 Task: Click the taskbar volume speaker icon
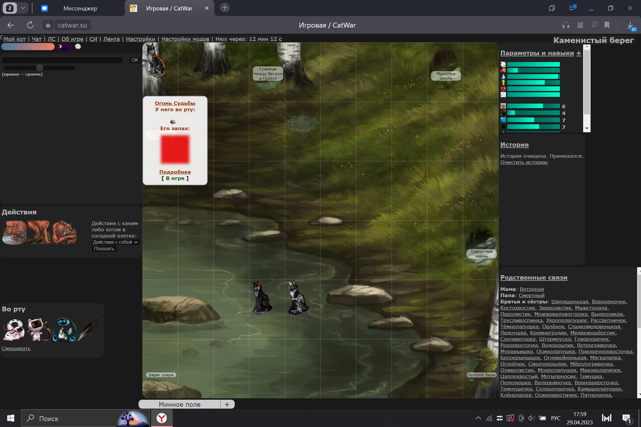coord(531,418)
